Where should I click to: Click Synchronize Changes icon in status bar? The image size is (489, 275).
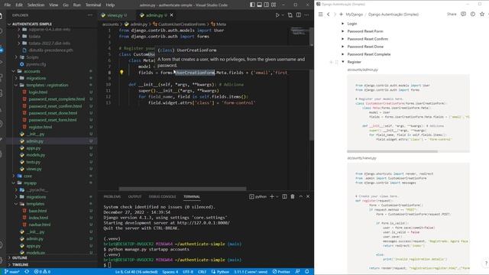(x=27, y=272)
